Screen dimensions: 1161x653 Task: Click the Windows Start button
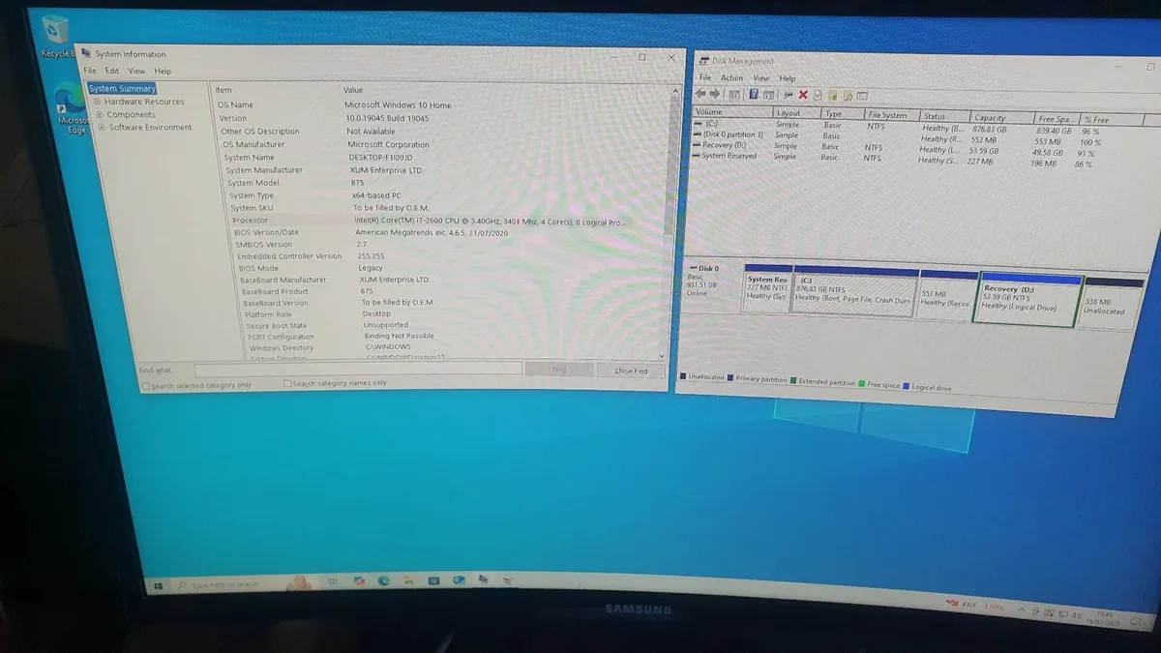point(157,584)
